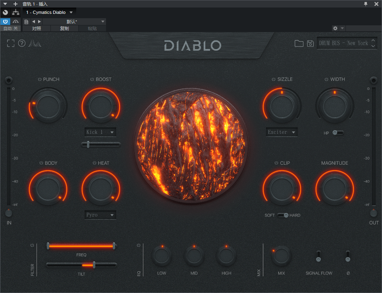Toggle the SIZZLE power switch

(274, 80)
